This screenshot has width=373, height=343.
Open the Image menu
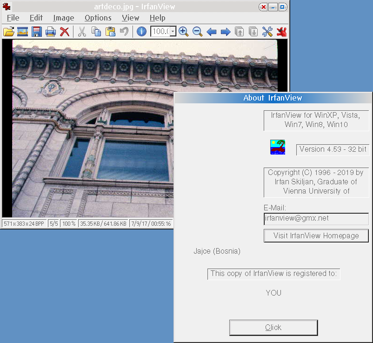coord(64,18)
